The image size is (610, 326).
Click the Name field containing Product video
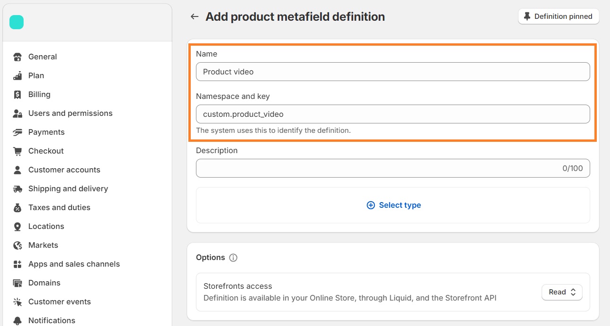(393, 72)
